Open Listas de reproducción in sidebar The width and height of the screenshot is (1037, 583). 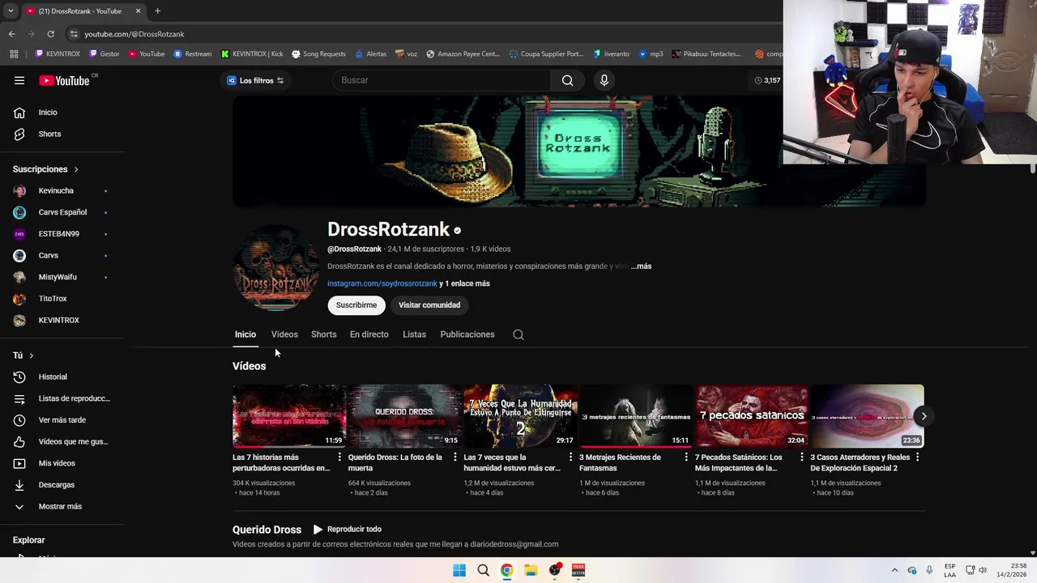(62, 398)
